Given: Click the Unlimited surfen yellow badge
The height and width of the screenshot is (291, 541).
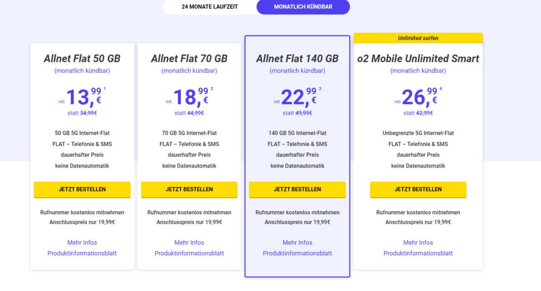Looking at the screenshot, I should 418,38.
